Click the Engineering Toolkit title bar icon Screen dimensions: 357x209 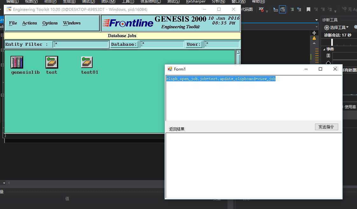point(9,9)
